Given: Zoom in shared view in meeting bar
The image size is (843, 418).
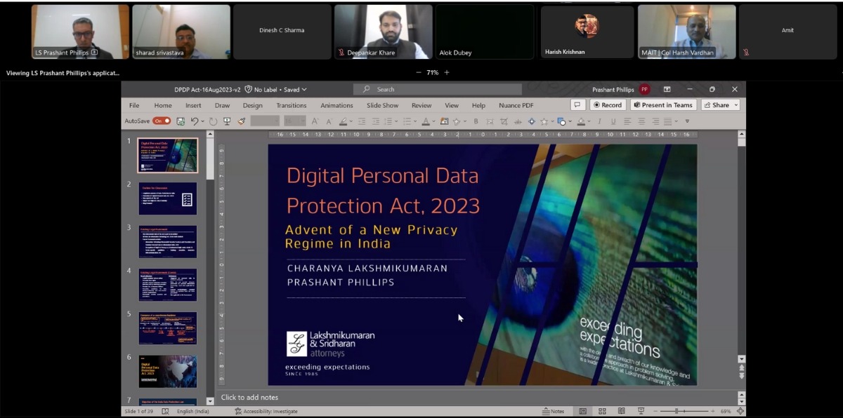Looking at the screenshot, I should (x=446, y=72).
